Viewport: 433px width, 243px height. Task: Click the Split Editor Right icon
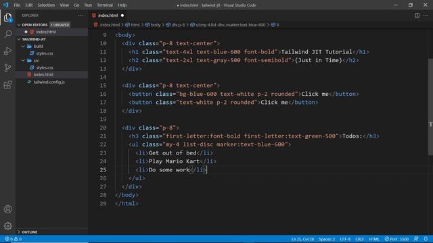click(417, 16)
